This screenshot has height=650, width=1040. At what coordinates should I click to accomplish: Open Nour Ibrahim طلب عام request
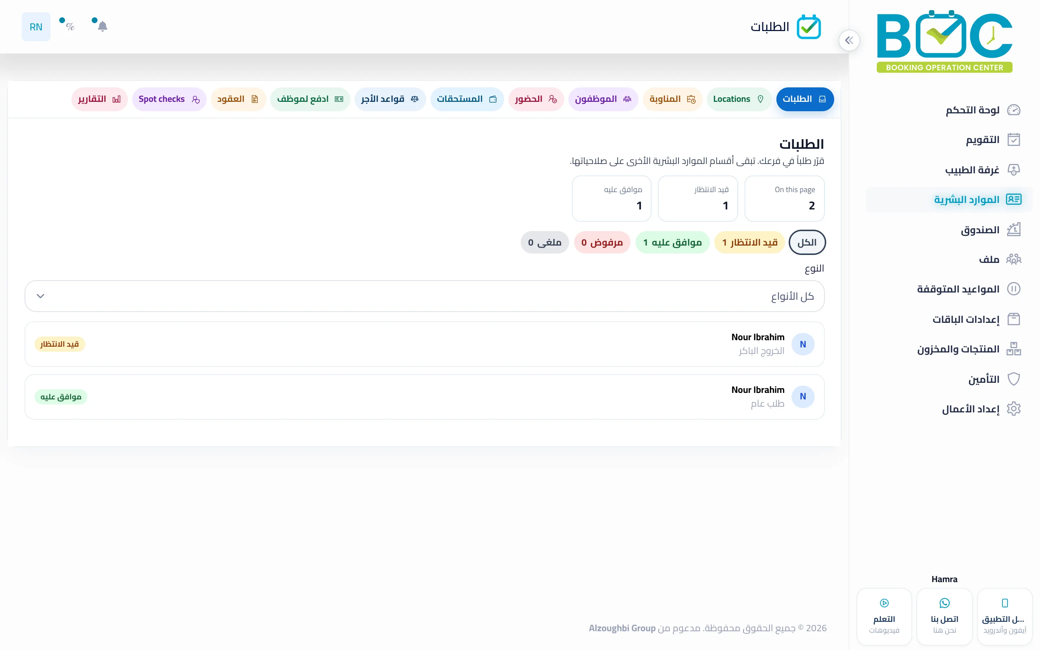tap(424, 397)
